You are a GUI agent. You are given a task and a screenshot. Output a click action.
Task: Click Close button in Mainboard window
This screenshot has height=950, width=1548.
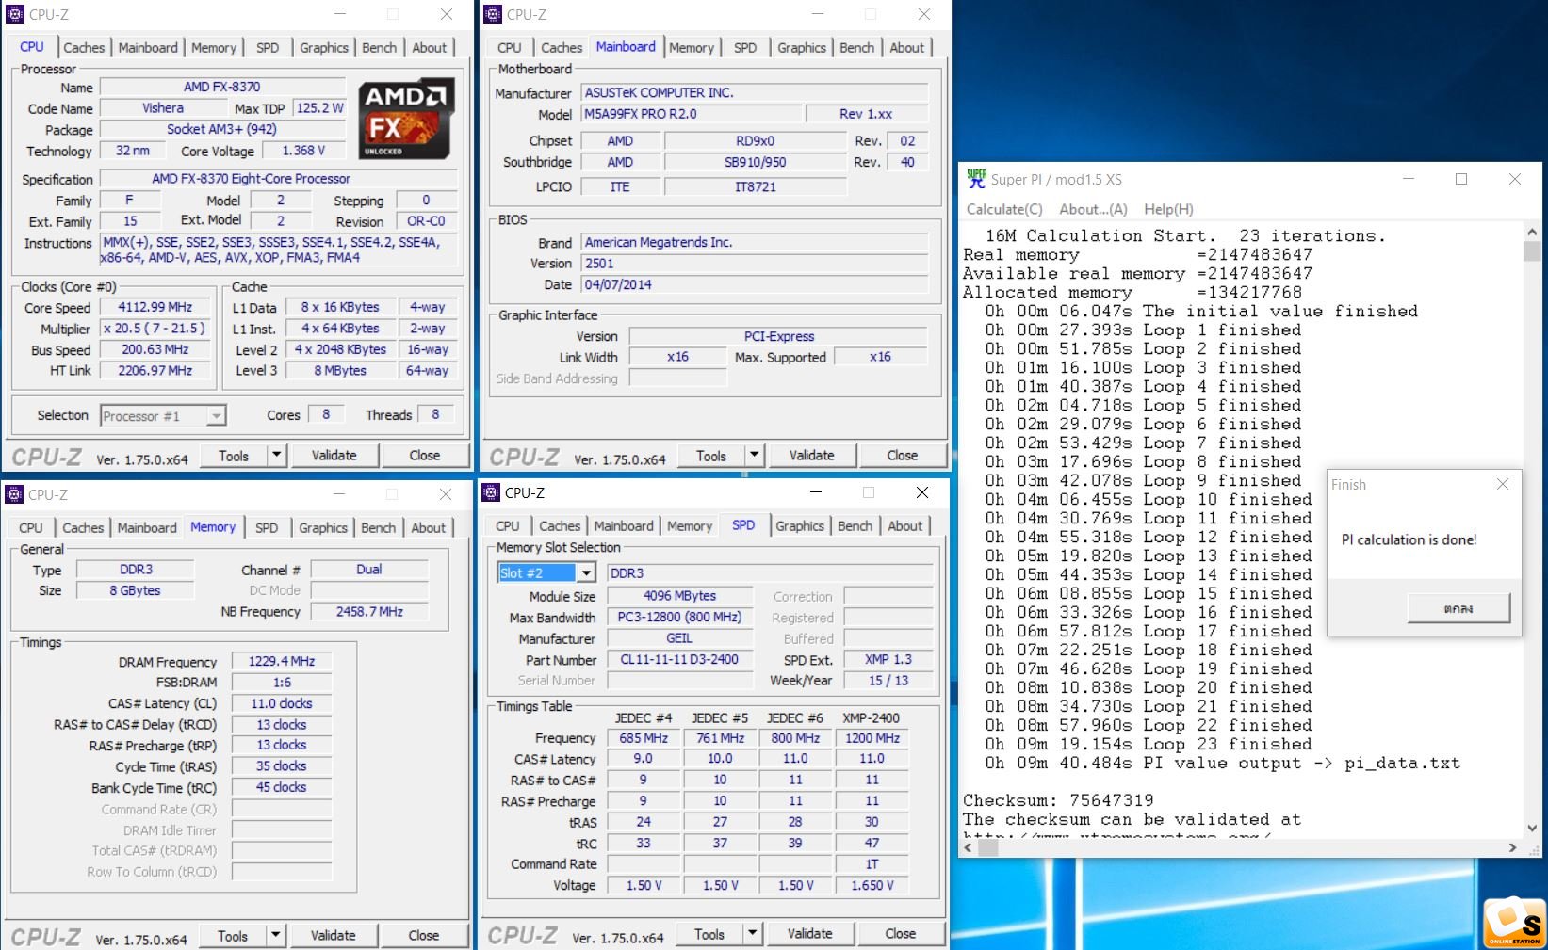point(902,455)
